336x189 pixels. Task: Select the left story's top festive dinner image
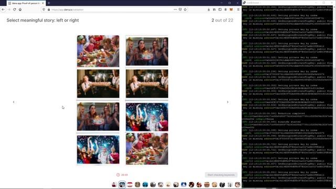click(x=98, y=51)
